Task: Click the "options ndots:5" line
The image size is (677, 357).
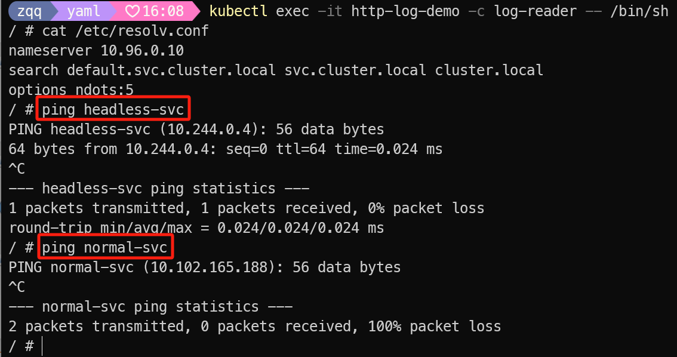Action: (71, 90)
